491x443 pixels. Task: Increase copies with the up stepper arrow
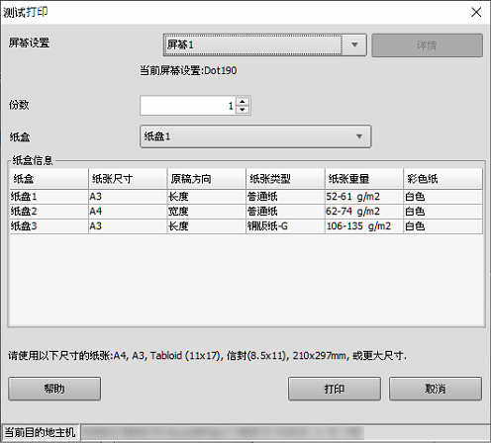[243, 102]
